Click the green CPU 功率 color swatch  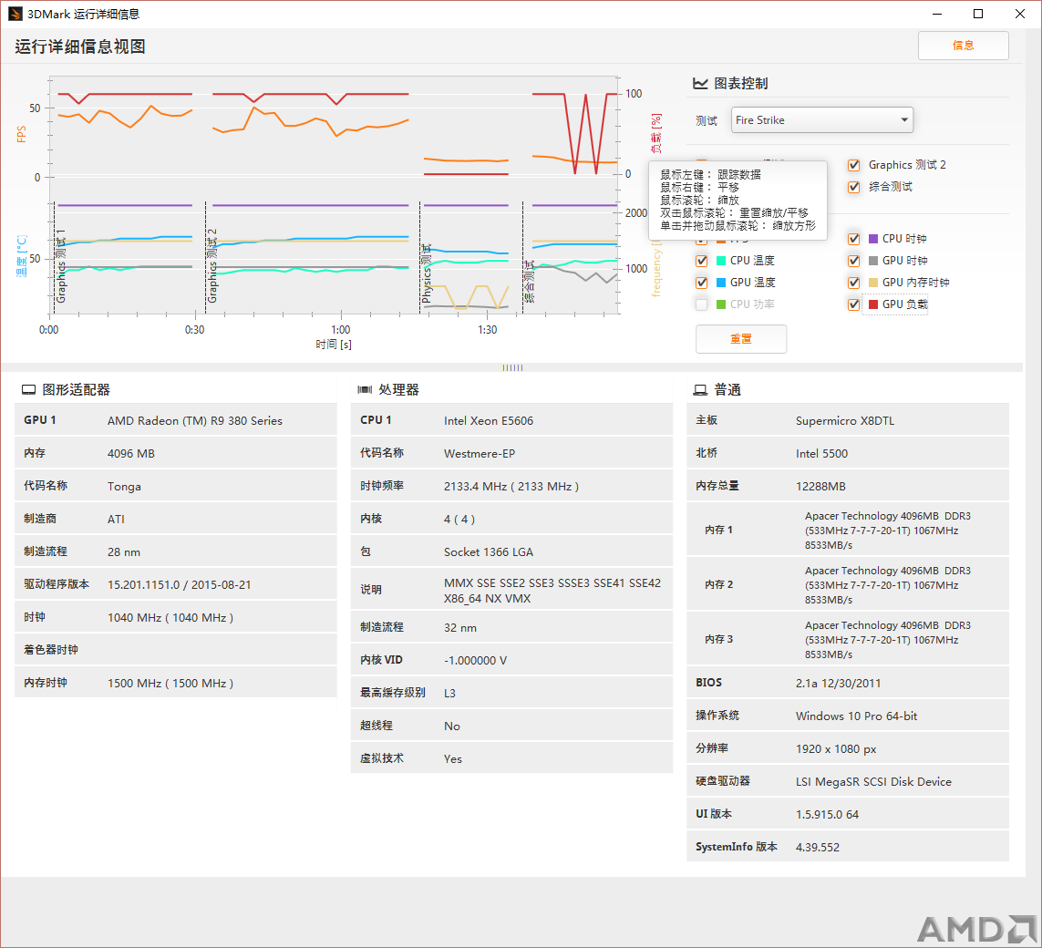721,305
